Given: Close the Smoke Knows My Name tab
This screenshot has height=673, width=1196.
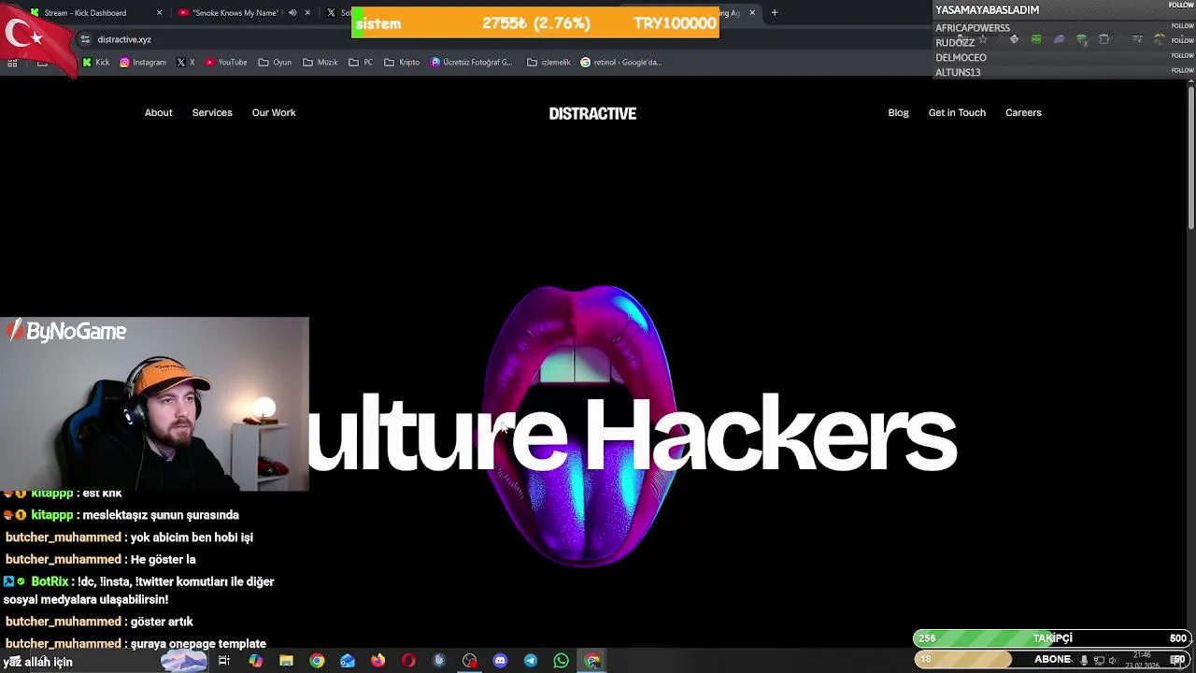Looking at the screenshot, I should pos(307,13).
